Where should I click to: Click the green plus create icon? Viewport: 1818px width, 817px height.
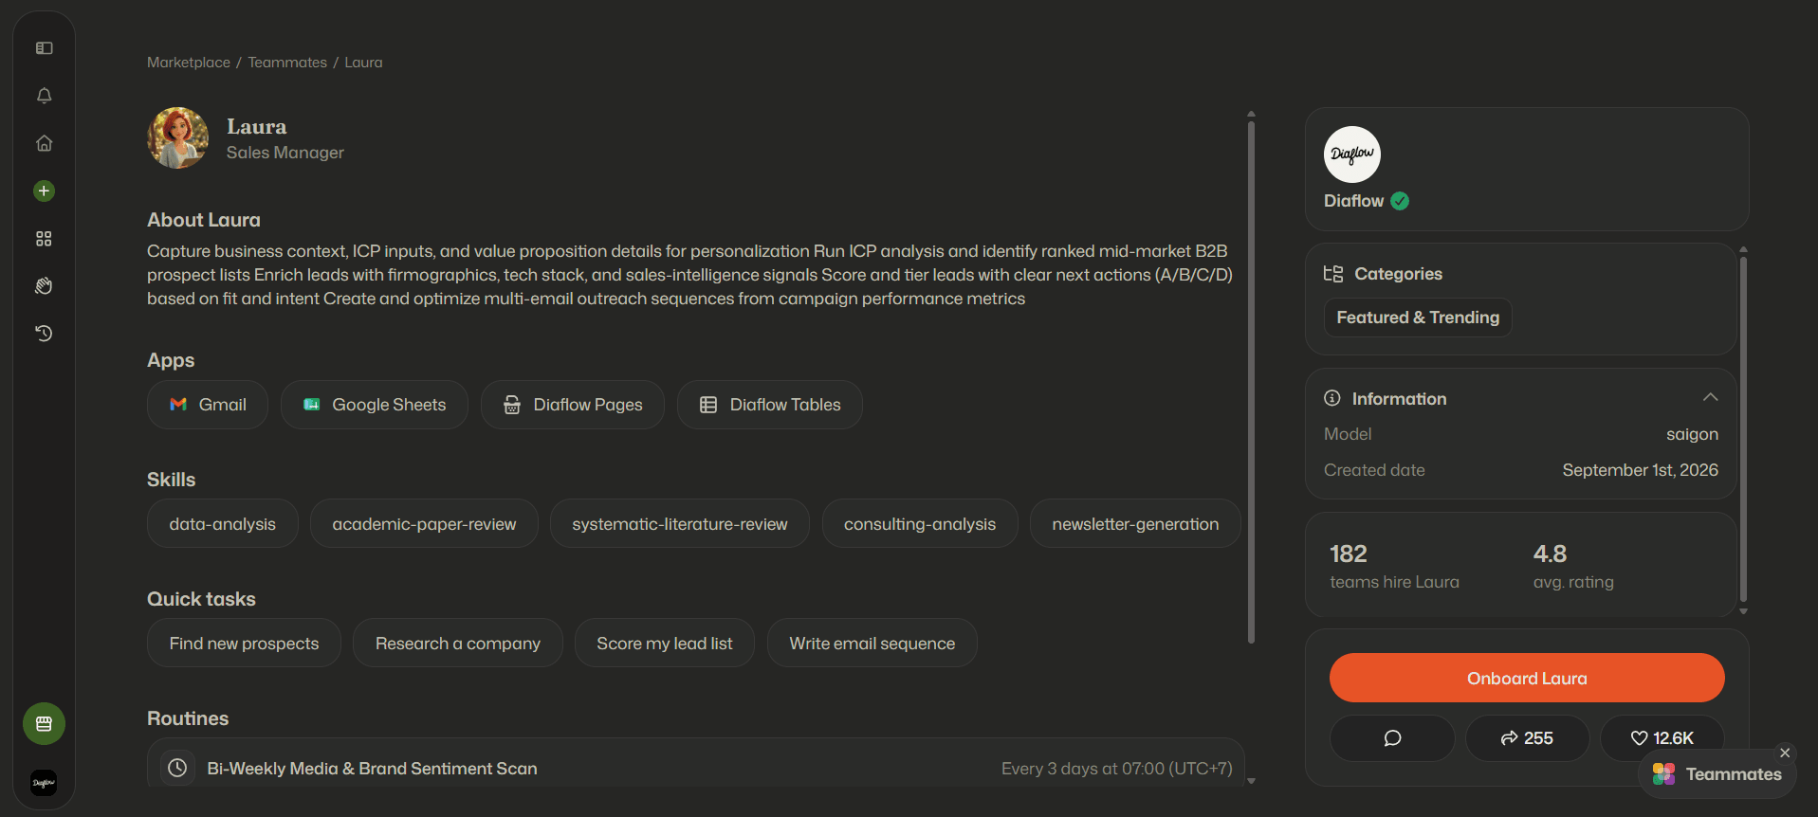[x=44, y=191]
